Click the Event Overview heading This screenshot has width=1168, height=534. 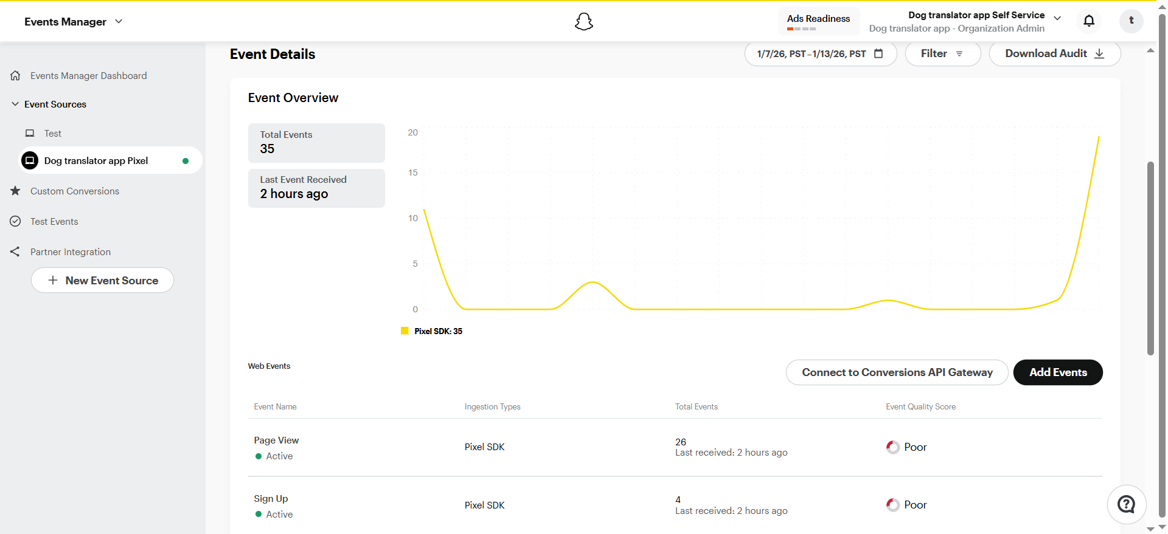293,98
